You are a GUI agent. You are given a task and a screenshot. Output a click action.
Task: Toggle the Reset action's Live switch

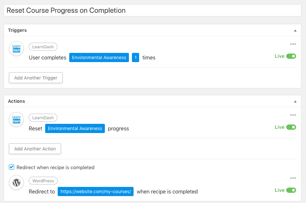291,127
